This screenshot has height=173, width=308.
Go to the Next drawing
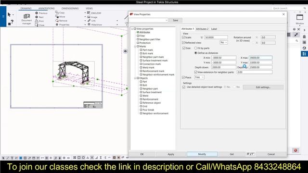click(39, 17)
